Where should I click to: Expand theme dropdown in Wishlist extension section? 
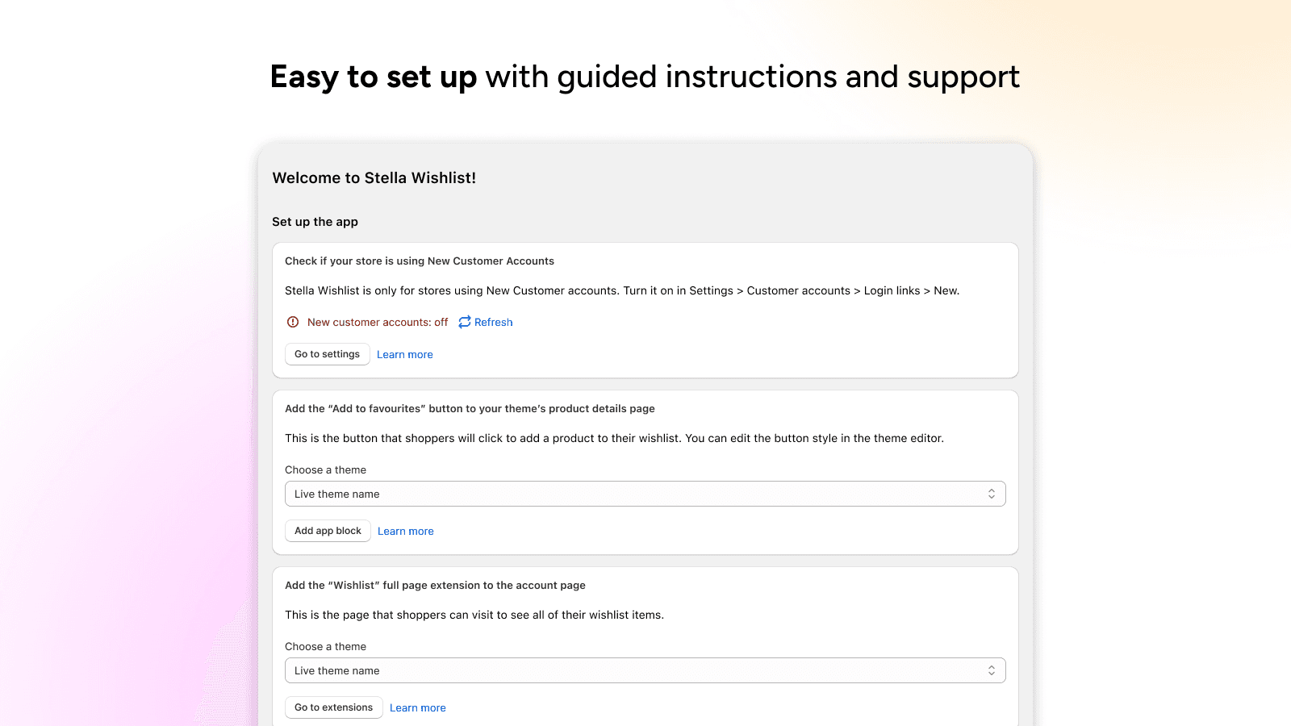point(637,670)
